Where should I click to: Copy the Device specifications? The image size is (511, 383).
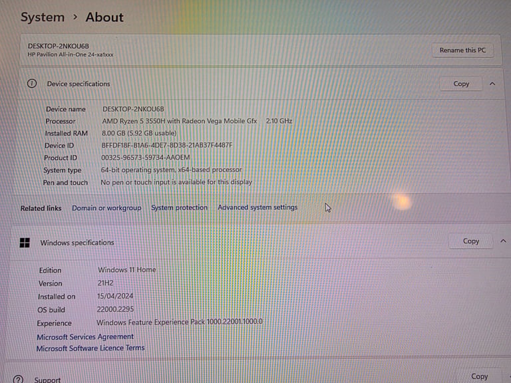coord(461,84)
